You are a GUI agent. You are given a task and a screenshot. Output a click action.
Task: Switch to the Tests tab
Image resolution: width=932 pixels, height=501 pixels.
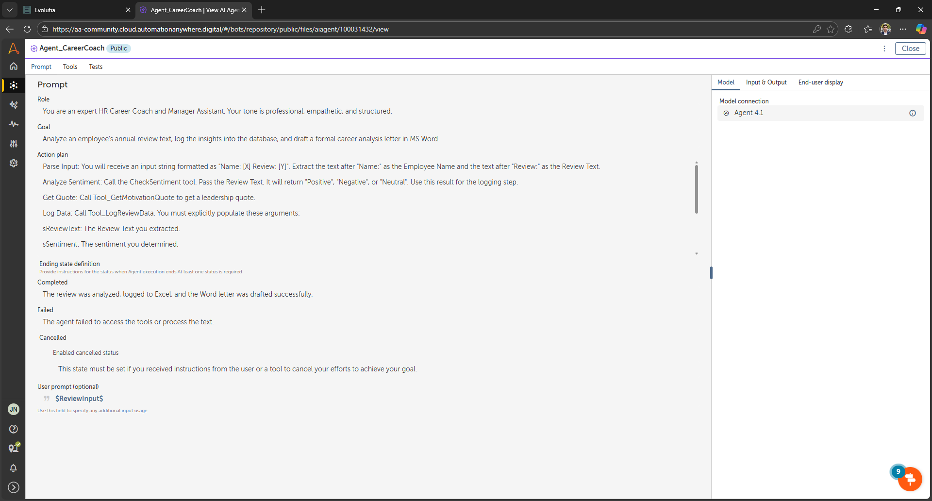click(96, 67)
